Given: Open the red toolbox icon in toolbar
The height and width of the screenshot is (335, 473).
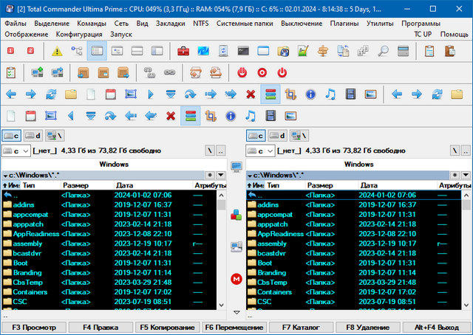Looking at the screenshot, I should (183, 51).
